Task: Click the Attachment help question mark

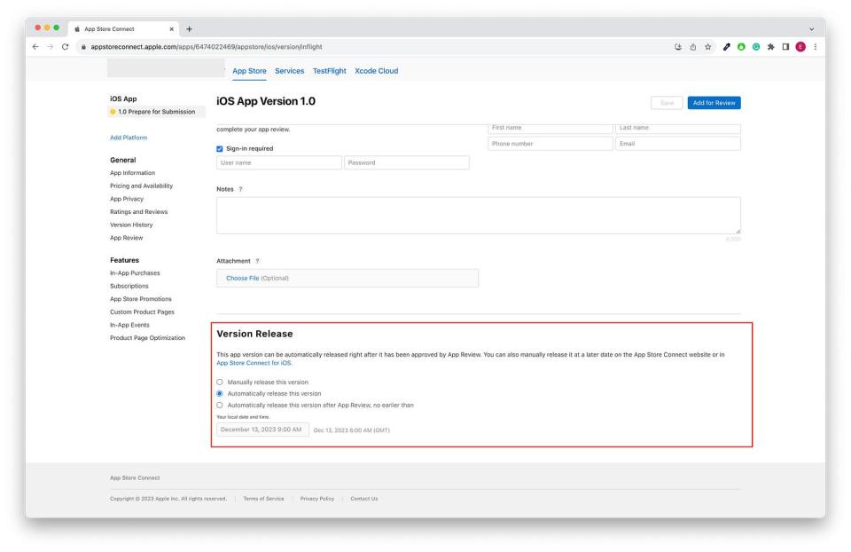Action: tap(257, 261)
